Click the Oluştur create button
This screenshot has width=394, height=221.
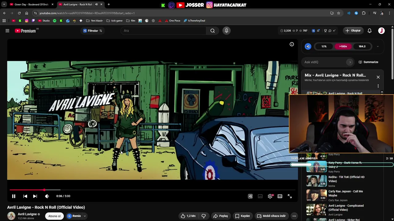pos(353,31)
